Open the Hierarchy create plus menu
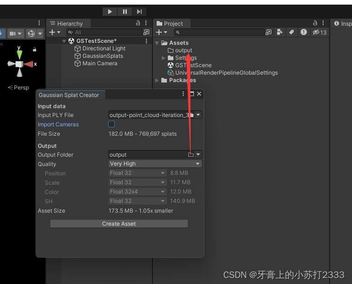Image resolution: width=352 pixels, height=284 pixels. tap(55, 32)
